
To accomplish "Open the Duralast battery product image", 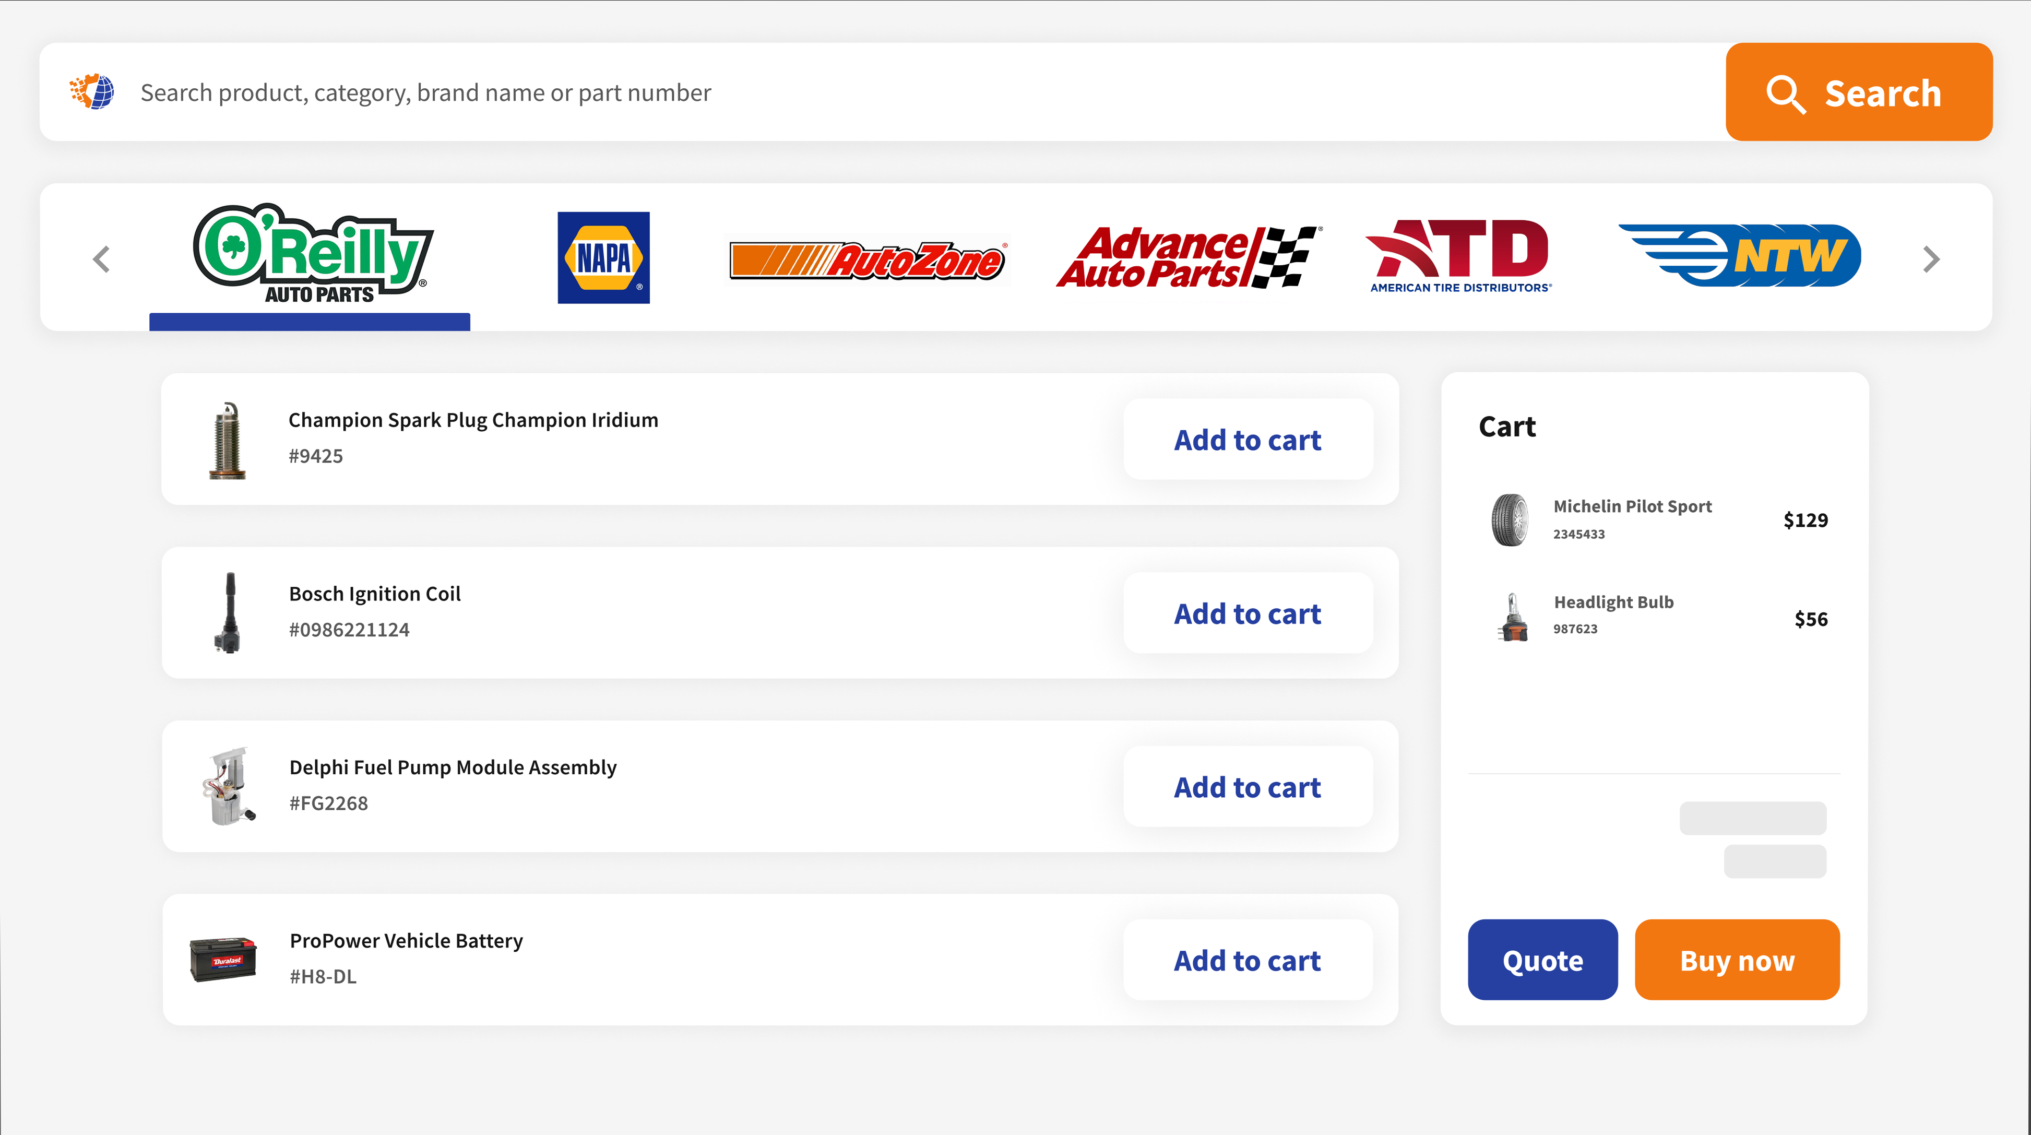I will 223,959.
